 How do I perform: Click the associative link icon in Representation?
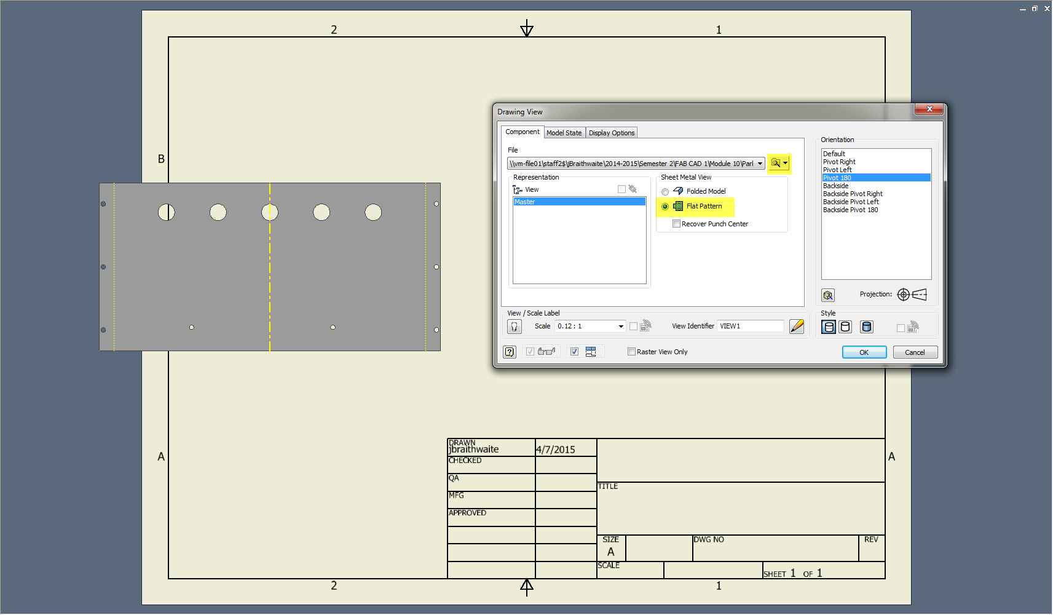(x=633, y=189)
